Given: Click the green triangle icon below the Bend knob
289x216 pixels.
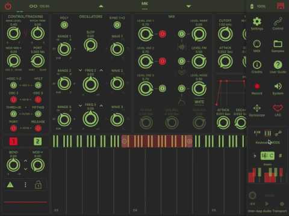Looking at the screenshot, I should point(10,185).
